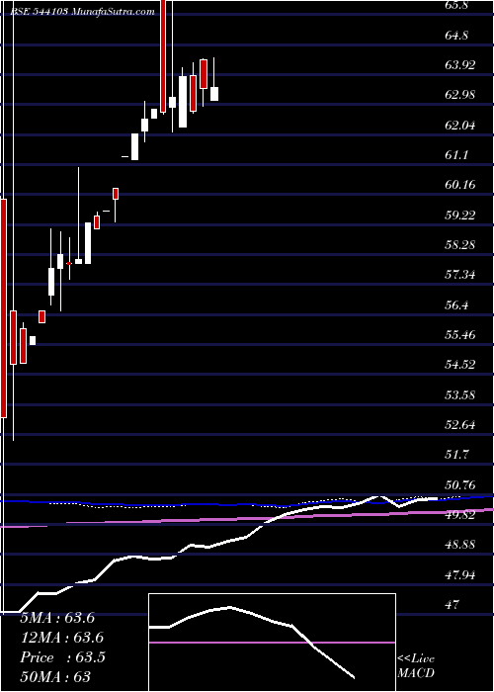
Task: Click the tall red candlestick at the chart's left edge
Action: point(4,308)
